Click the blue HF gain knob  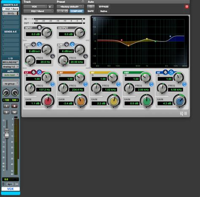coord(180,101)
